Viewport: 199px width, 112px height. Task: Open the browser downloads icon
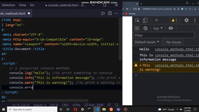coord(195,9)
